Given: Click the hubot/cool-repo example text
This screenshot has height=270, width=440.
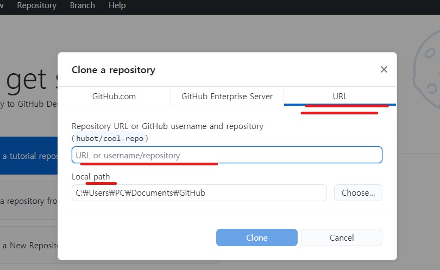Looking at the screenshot, I should [110, 138].
